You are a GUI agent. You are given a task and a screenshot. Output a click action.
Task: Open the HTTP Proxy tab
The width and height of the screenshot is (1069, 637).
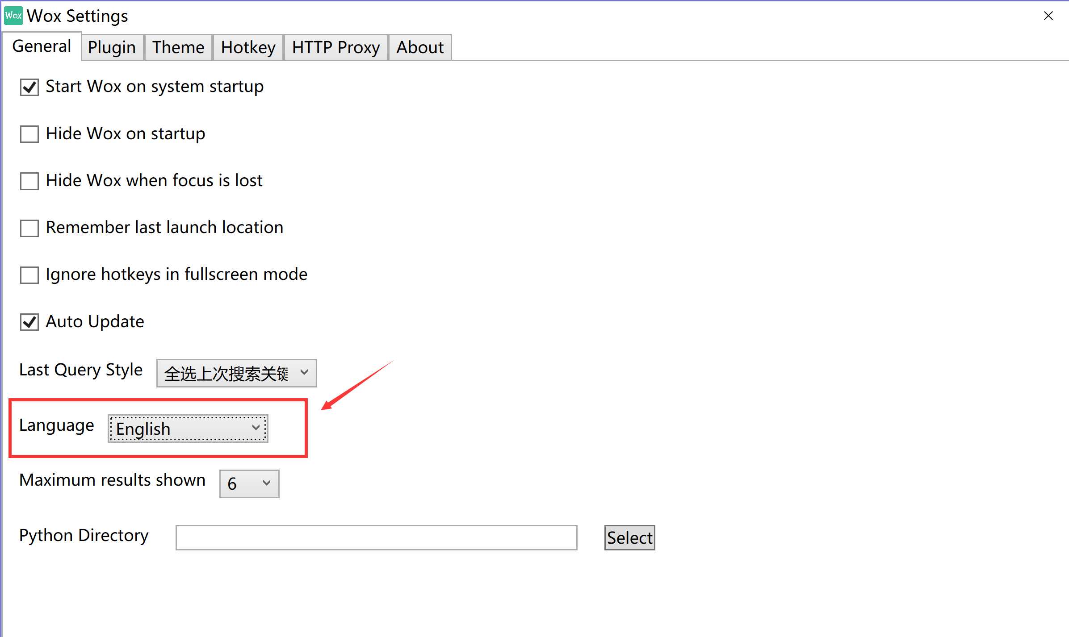click(x=336, y=47)
